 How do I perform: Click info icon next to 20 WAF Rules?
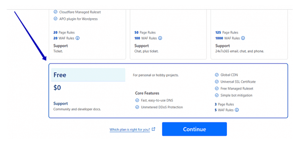[77, 38]
